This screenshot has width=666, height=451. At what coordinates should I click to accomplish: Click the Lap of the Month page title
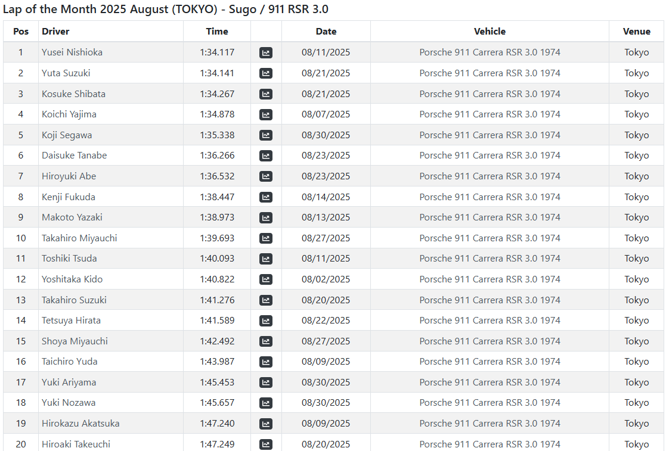tap(166, 10)
